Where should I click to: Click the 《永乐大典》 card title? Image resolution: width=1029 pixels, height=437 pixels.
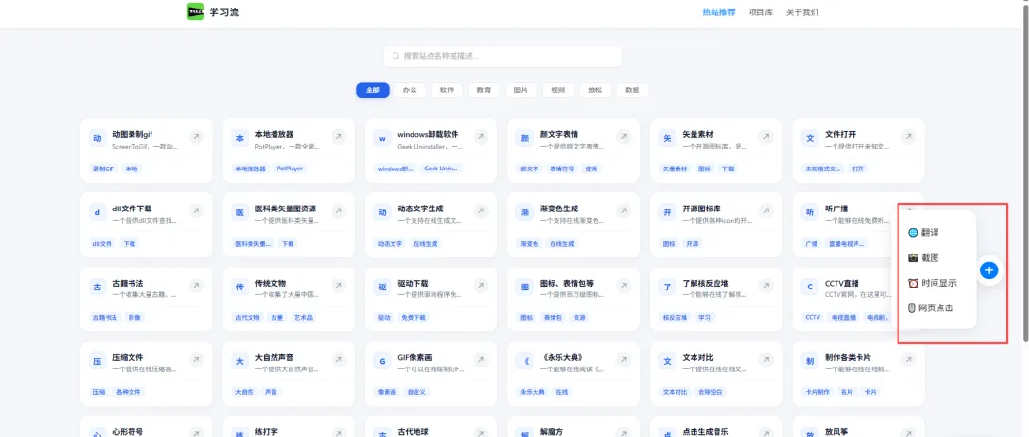coord(564,357)
